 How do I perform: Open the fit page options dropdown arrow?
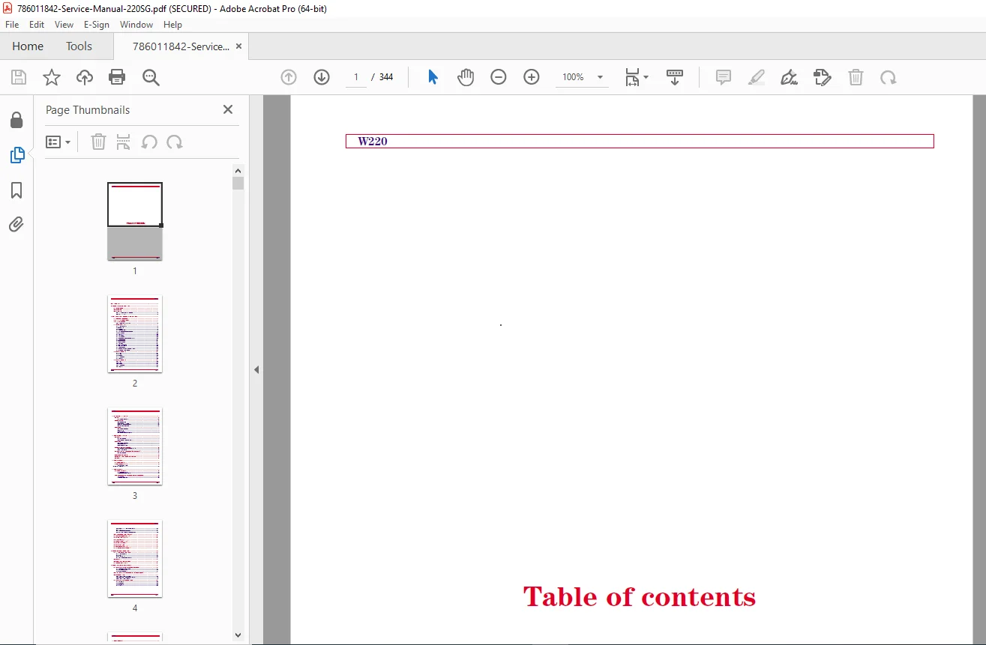click(x=646, y=77)
